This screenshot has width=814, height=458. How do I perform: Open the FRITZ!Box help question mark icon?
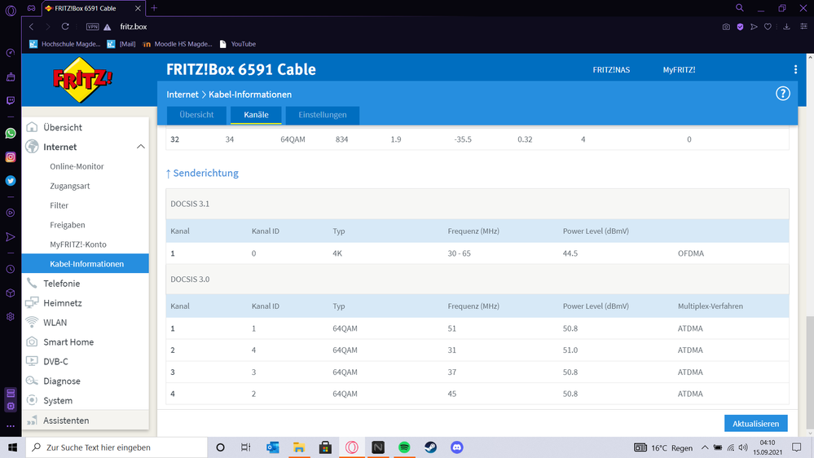(782, 94)
